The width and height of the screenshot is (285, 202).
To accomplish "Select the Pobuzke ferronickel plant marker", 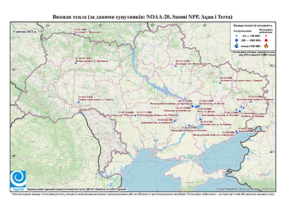I will [x=135, y=115].
